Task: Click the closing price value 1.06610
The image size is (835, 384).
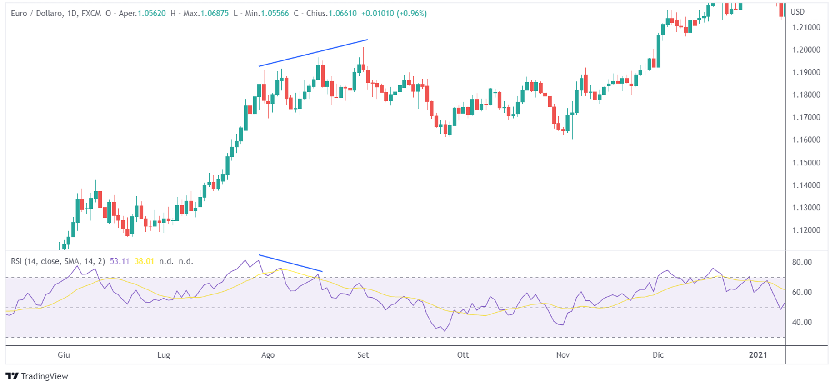Action: coord(342,14)
